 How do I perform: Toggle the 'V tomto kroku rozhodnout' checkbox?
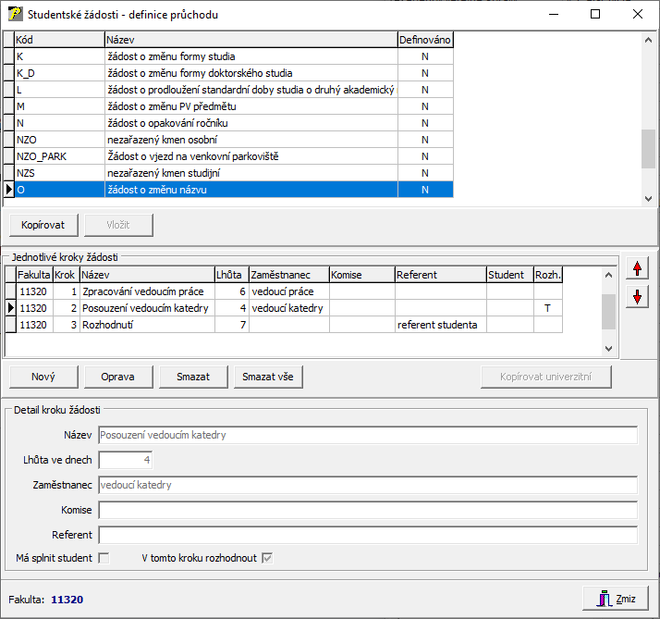pos(267,558)
